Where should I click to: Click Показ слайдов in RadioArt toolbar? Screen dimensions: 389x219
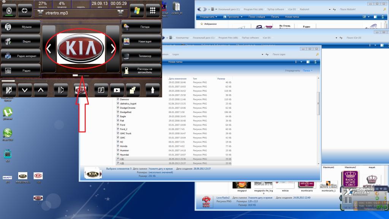coord(257,17)
